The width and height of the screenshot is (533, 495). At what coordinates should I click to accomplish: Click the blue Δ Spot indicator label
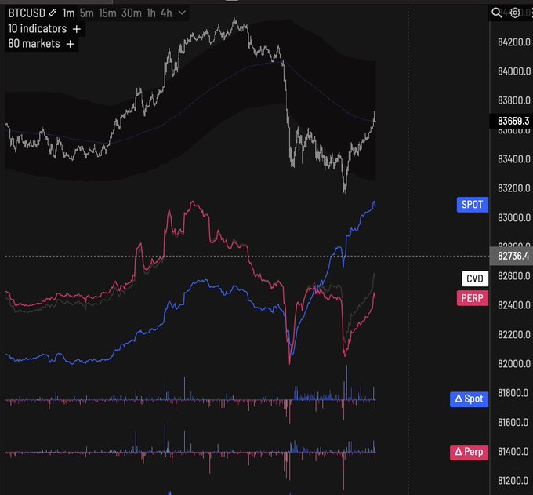pos(469,399)
